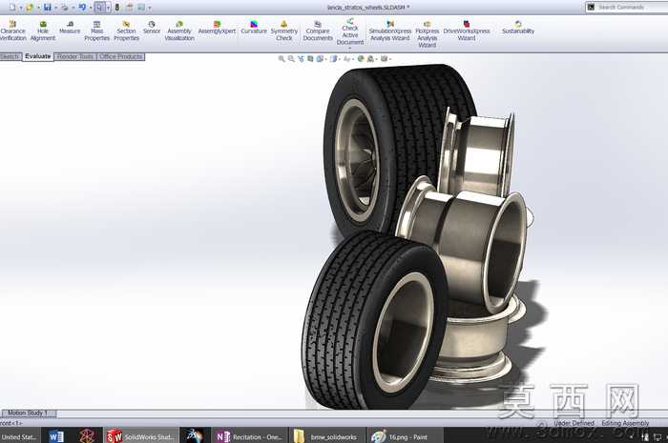Click Check Active Document
Viewport: 668px width, 443px height.
350,31
